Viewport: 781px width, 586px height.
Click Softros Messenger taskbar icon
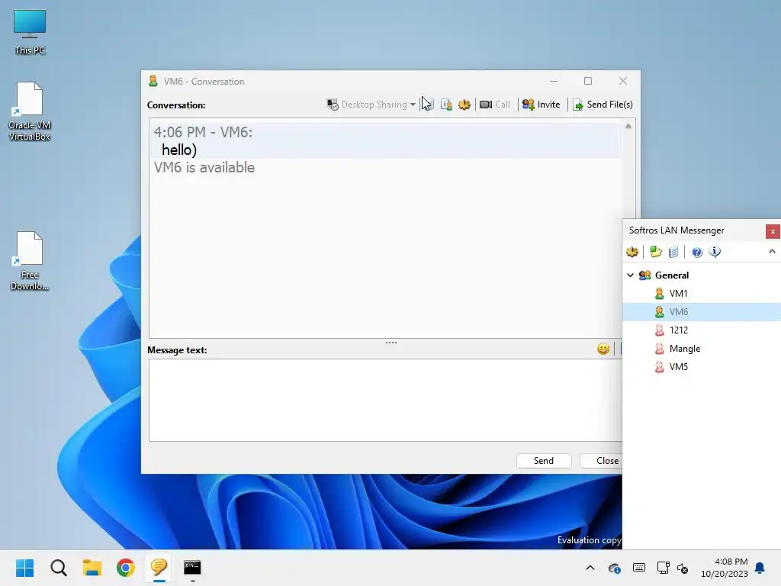click(159, 568)
